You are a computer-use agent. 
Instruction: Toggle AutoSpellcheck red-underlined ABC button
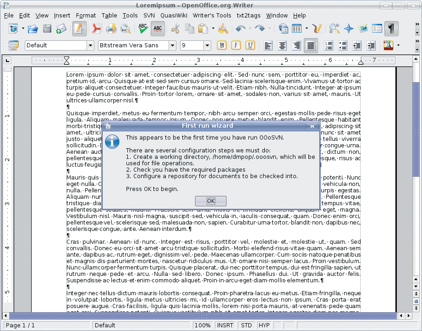[x=158, y=28]
